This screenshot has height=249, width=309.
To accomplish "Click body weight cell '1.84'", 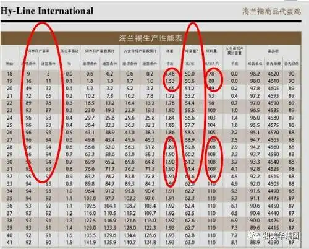I will pos(170,118).
